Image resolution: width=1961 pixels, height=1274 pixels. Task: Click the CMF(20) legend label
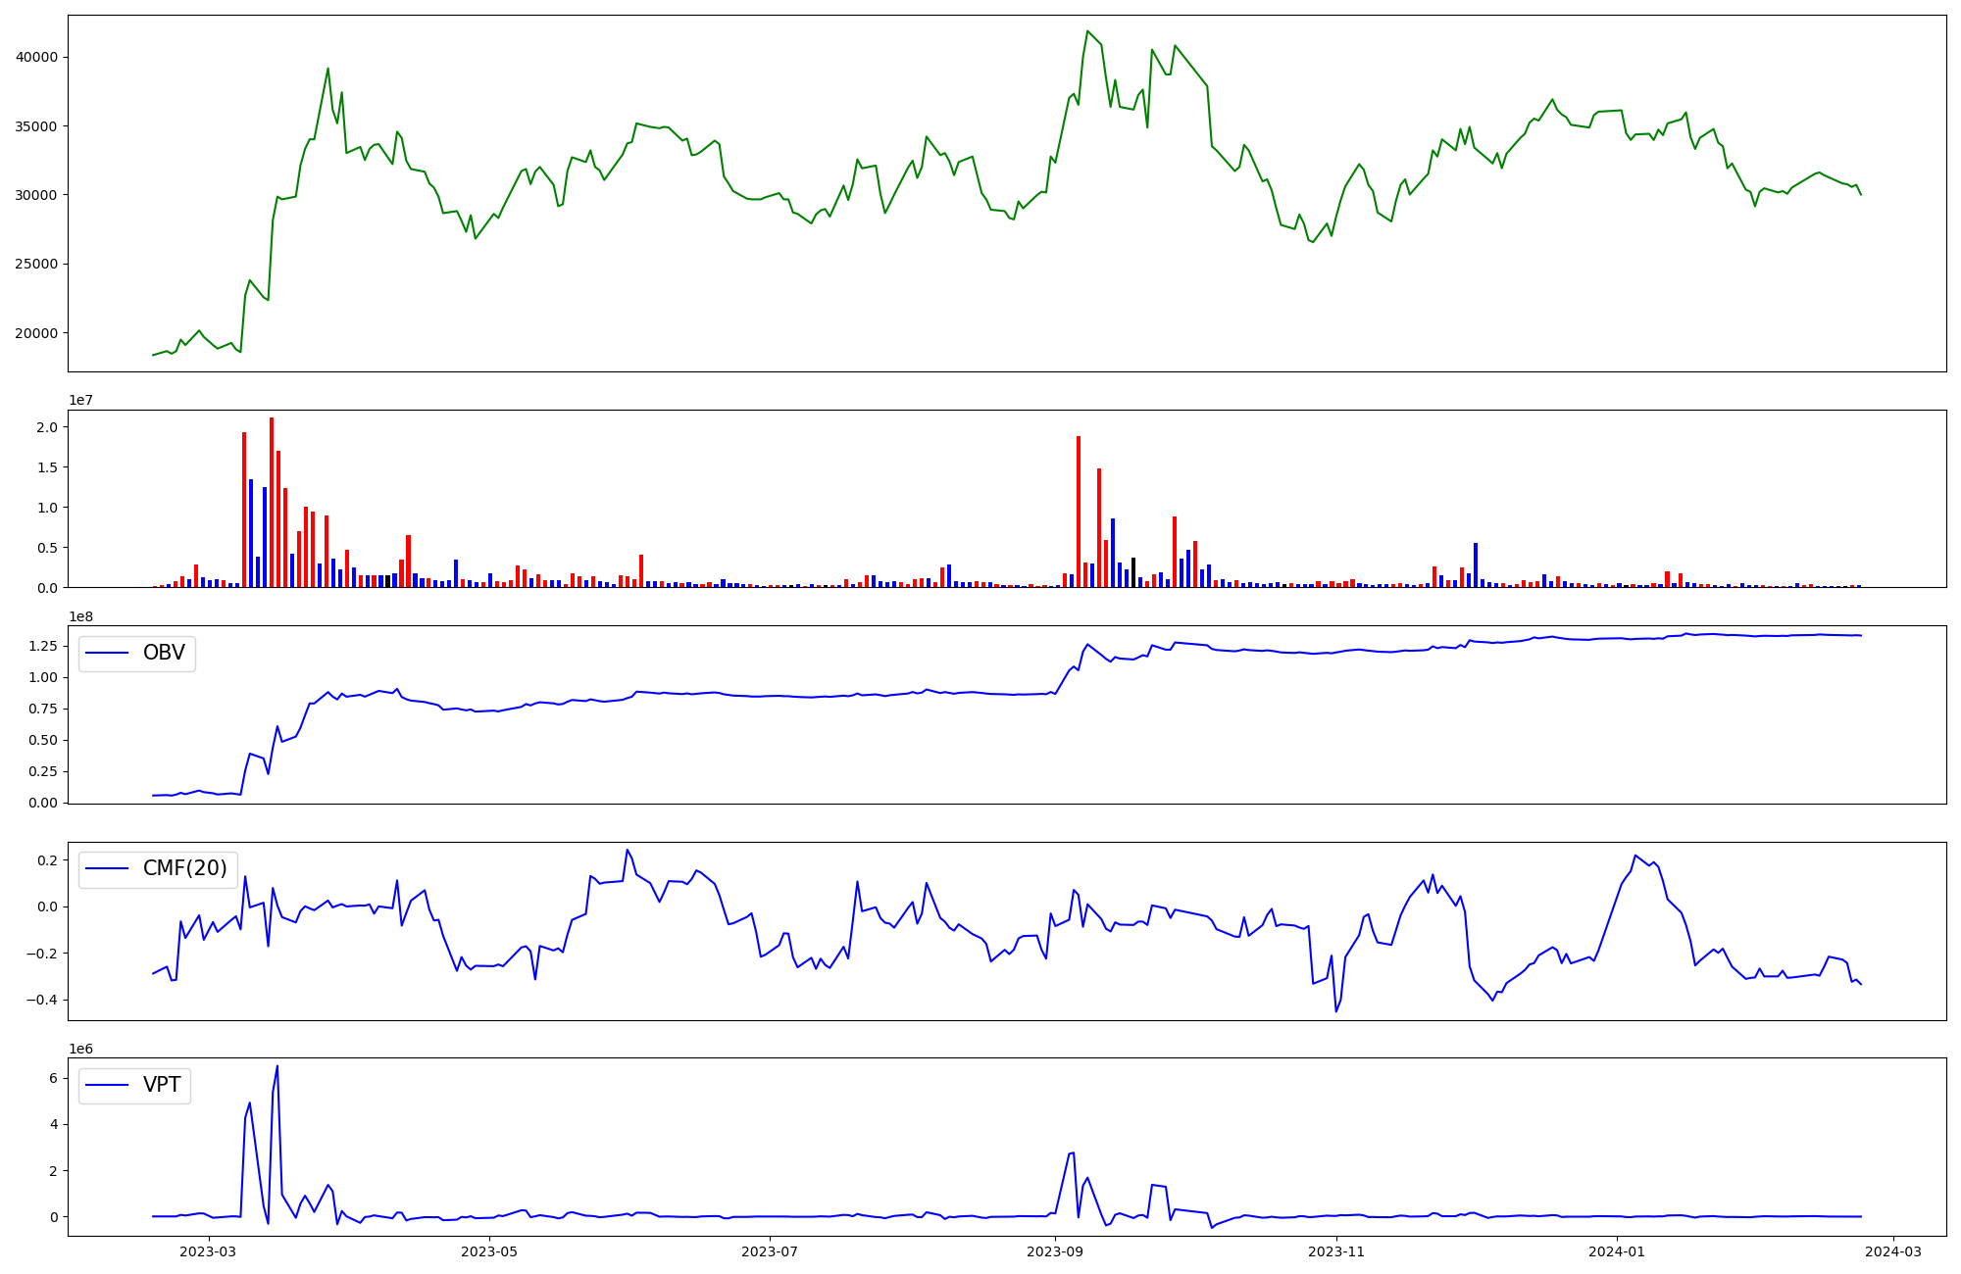(x=184, y=868)
